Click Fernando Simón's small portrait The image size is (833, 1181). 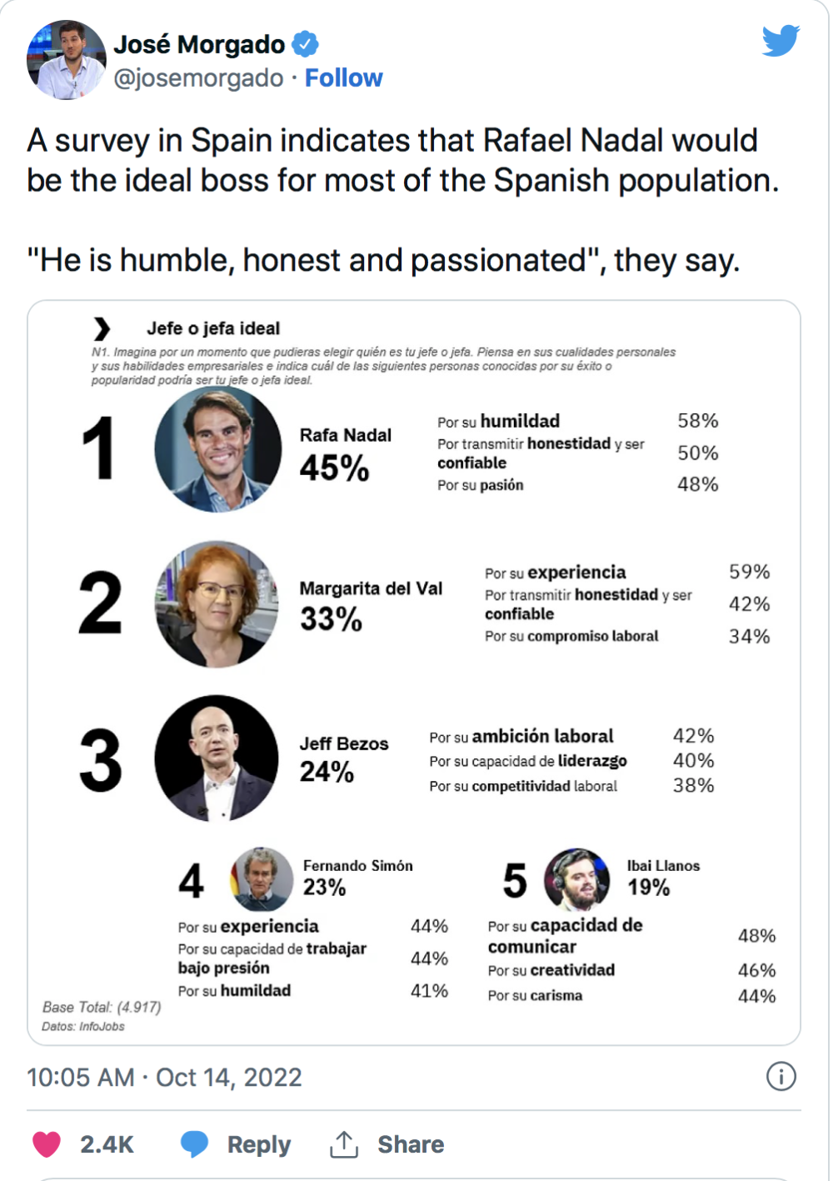coord(262,879)
